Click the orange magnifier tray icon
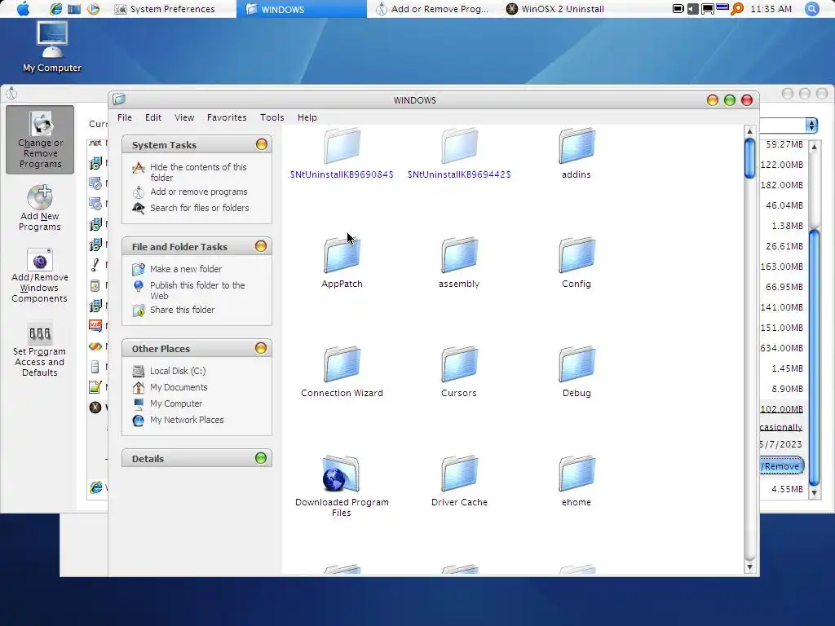Screen dimensions: 835x626 pos(736,8)
